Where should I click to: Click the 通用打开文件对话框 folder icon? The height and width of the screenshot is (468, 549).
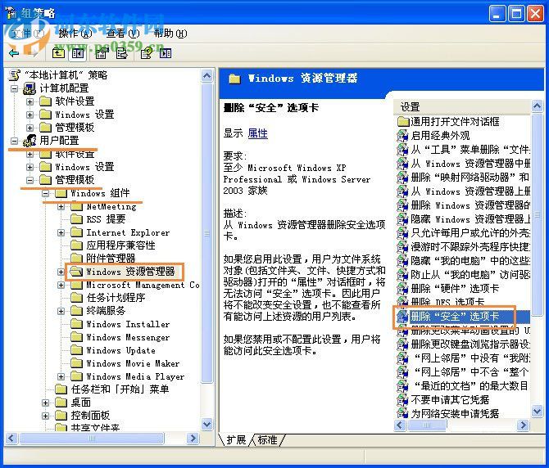[x=403, y=122]
